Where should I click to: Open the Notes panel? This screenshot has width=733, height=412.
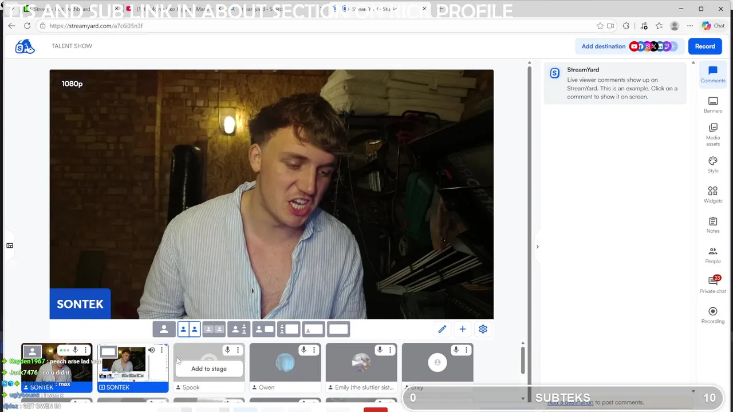click(713, 225)
